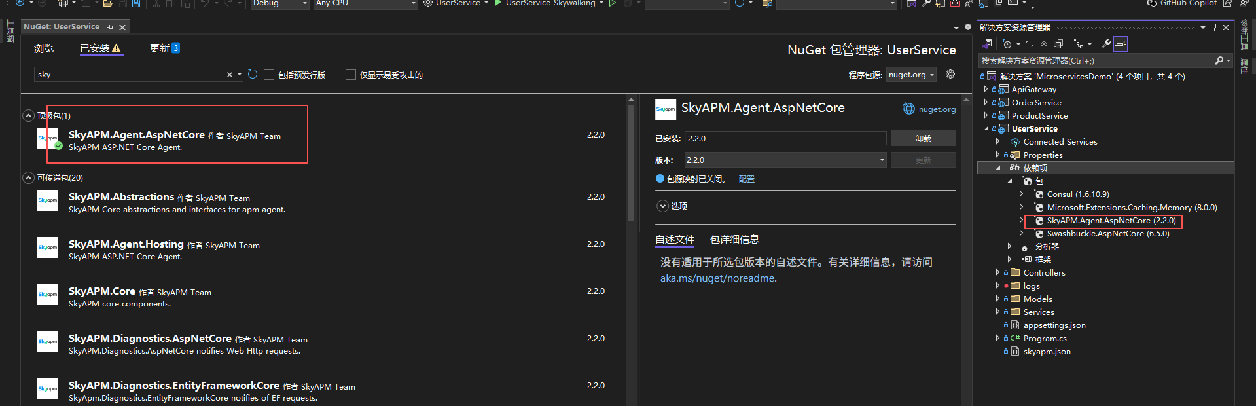Click the pending changes filter icon
Screen dimensions: 1256x406
click(x=1008, y=44)
